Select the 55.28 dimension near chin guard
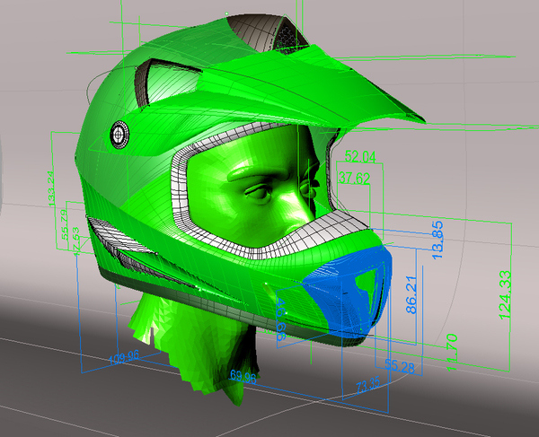The width and height of the screenshot is (539, 437). tap(398, 366)
